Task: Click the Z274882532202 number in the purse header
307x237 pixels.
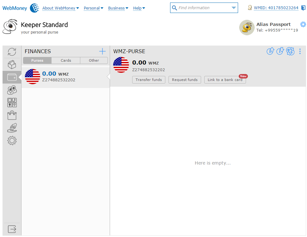Action: [148, 70]
